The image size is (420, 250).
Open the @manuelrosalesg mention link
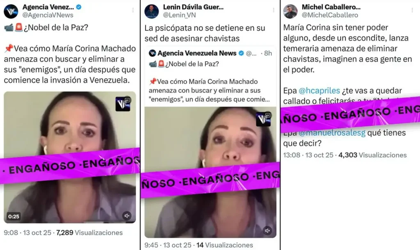[332, 133]
